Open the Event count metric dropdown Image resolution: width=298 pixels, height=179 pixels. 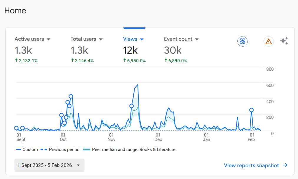[197, 39]
